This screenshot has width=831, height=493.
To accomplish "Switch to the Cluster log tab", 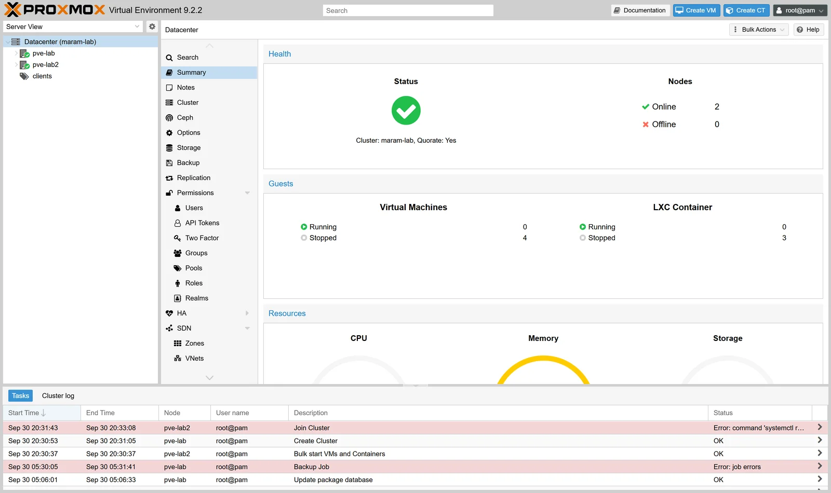I will (58, 396).
